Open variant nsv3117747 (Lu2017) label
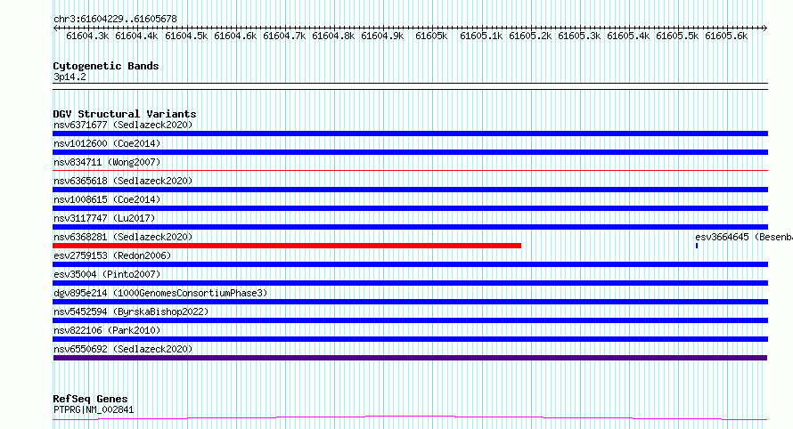Image resolution: width=793 pixels, height=429 pixels. (x=104, y=218)
